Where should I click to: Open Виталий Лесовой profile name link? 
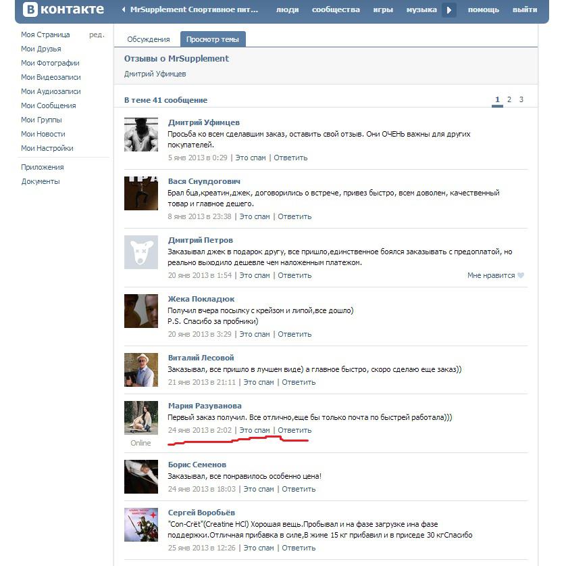point(201,358)
